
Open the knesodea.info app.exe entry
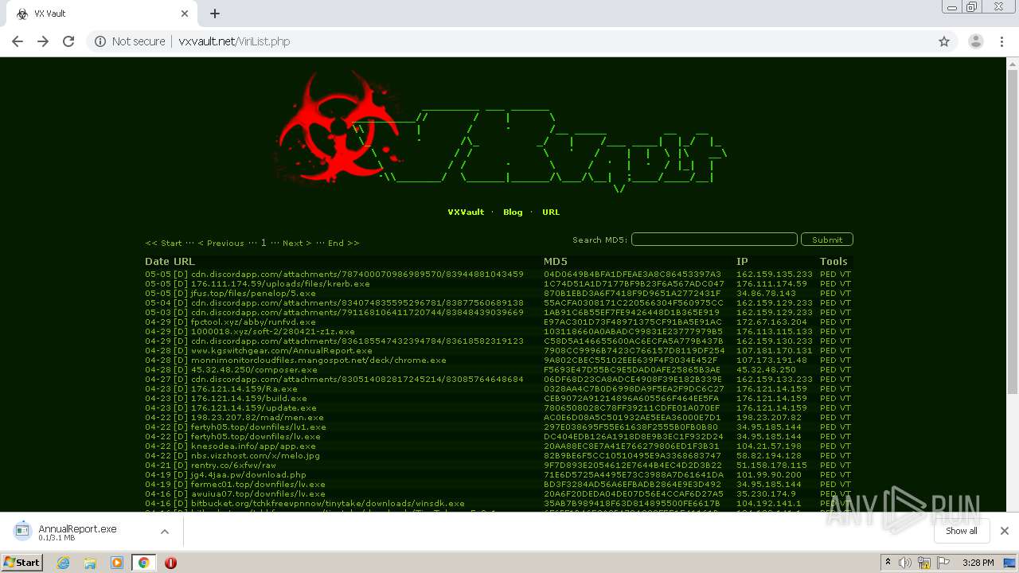253,446
